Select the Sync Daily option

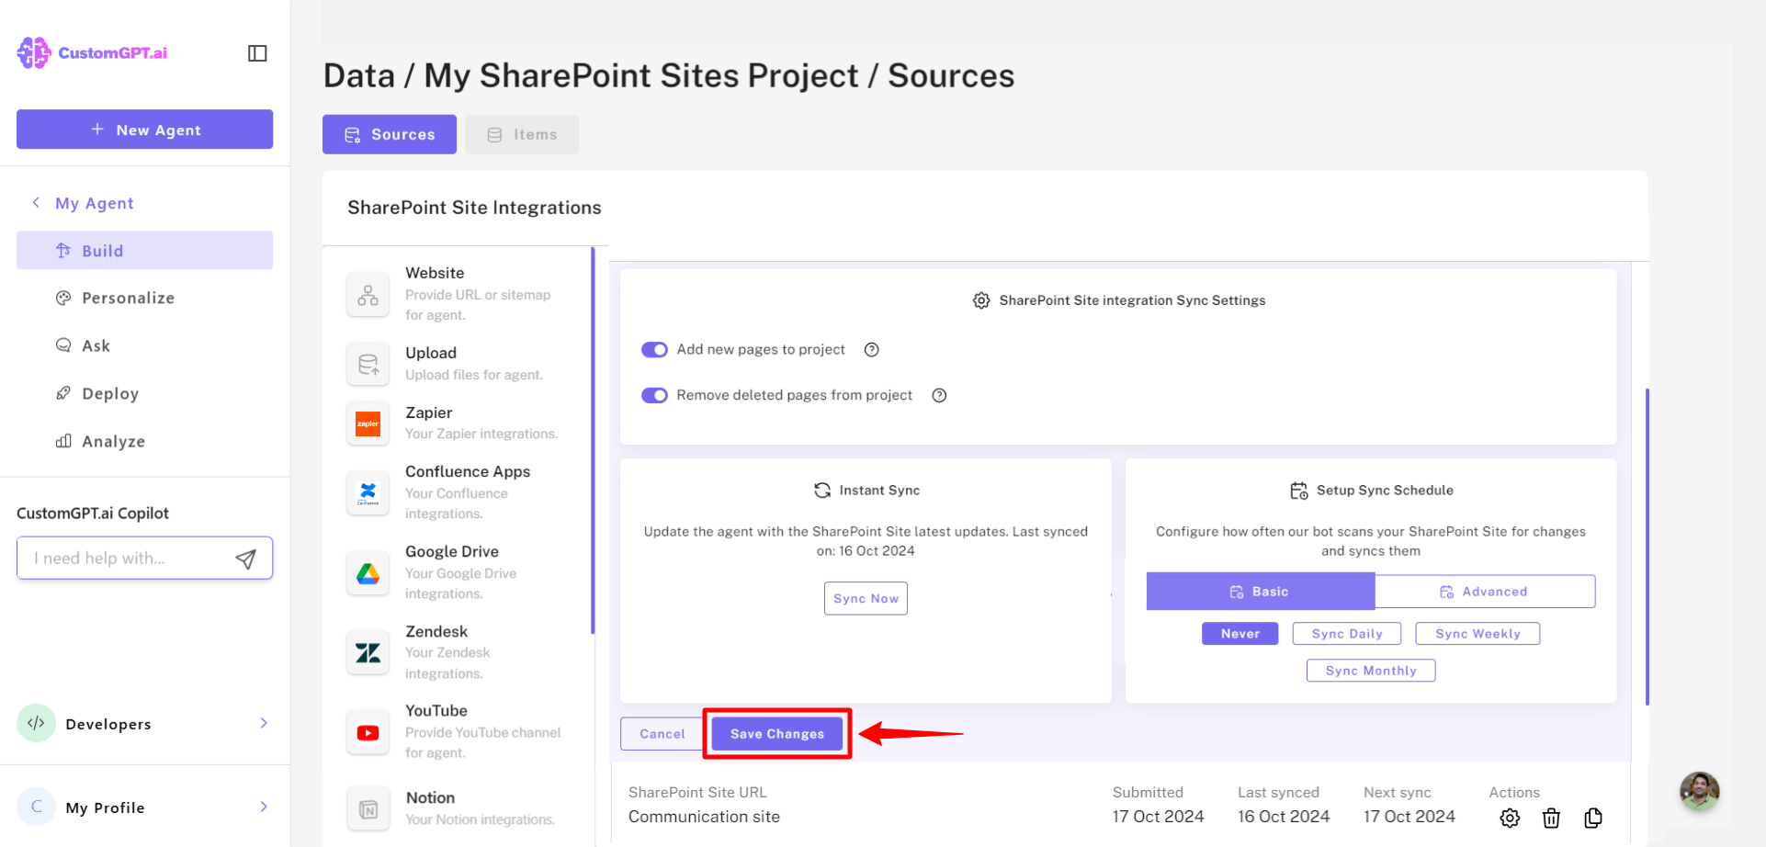pos(1347,633)
